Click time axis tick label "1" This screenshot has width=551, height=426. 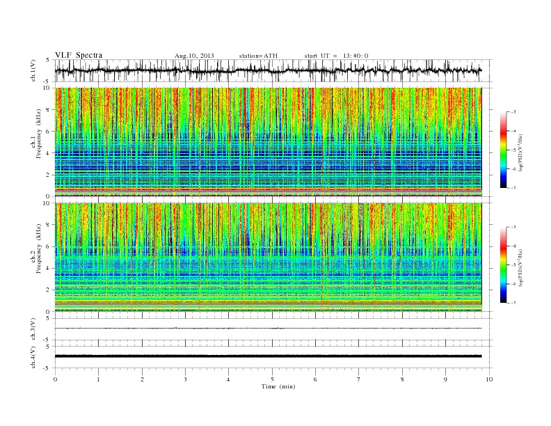(x=99, y=379)
